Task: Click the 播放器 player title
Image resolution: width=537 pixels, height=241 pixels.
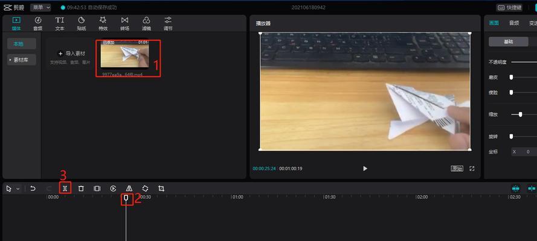Action: pos(263,23)
